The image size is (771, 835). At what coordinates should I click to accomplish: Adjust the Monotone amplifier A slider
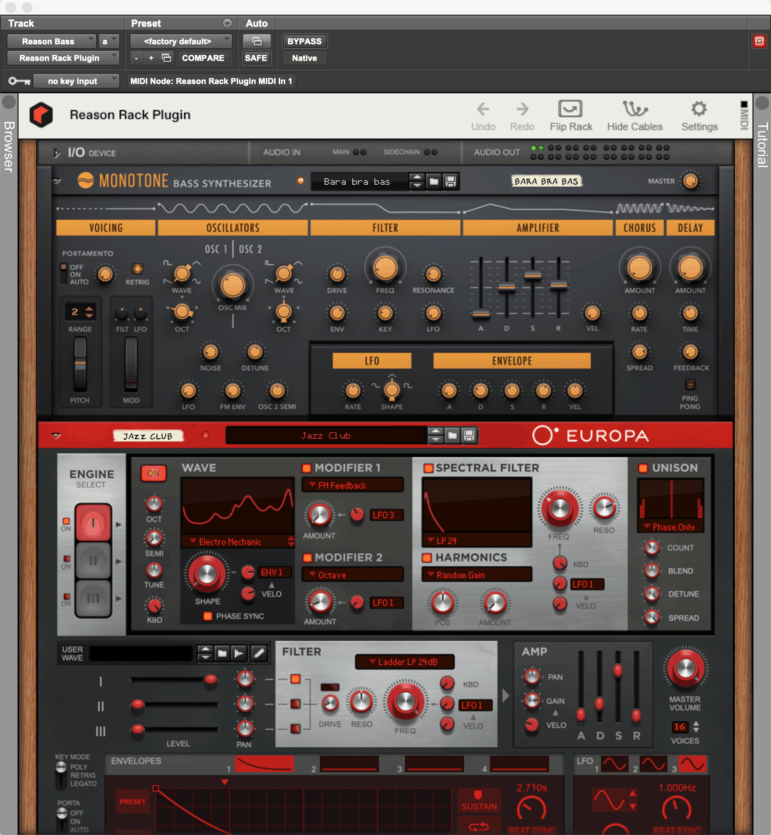point(481,314)
